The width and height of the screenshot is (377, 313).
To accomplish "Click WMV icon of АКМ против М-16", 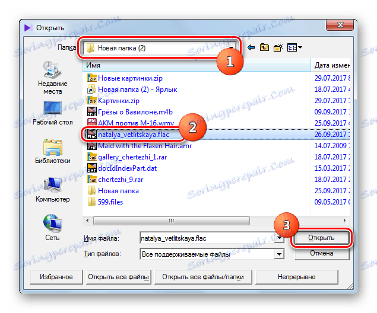I will 92,122.
